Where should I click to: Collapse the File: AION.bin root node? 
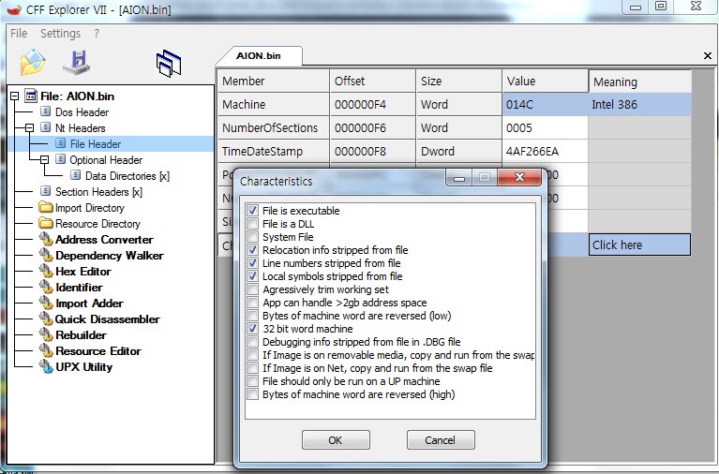pyautogui.click(x=15, y=96)
